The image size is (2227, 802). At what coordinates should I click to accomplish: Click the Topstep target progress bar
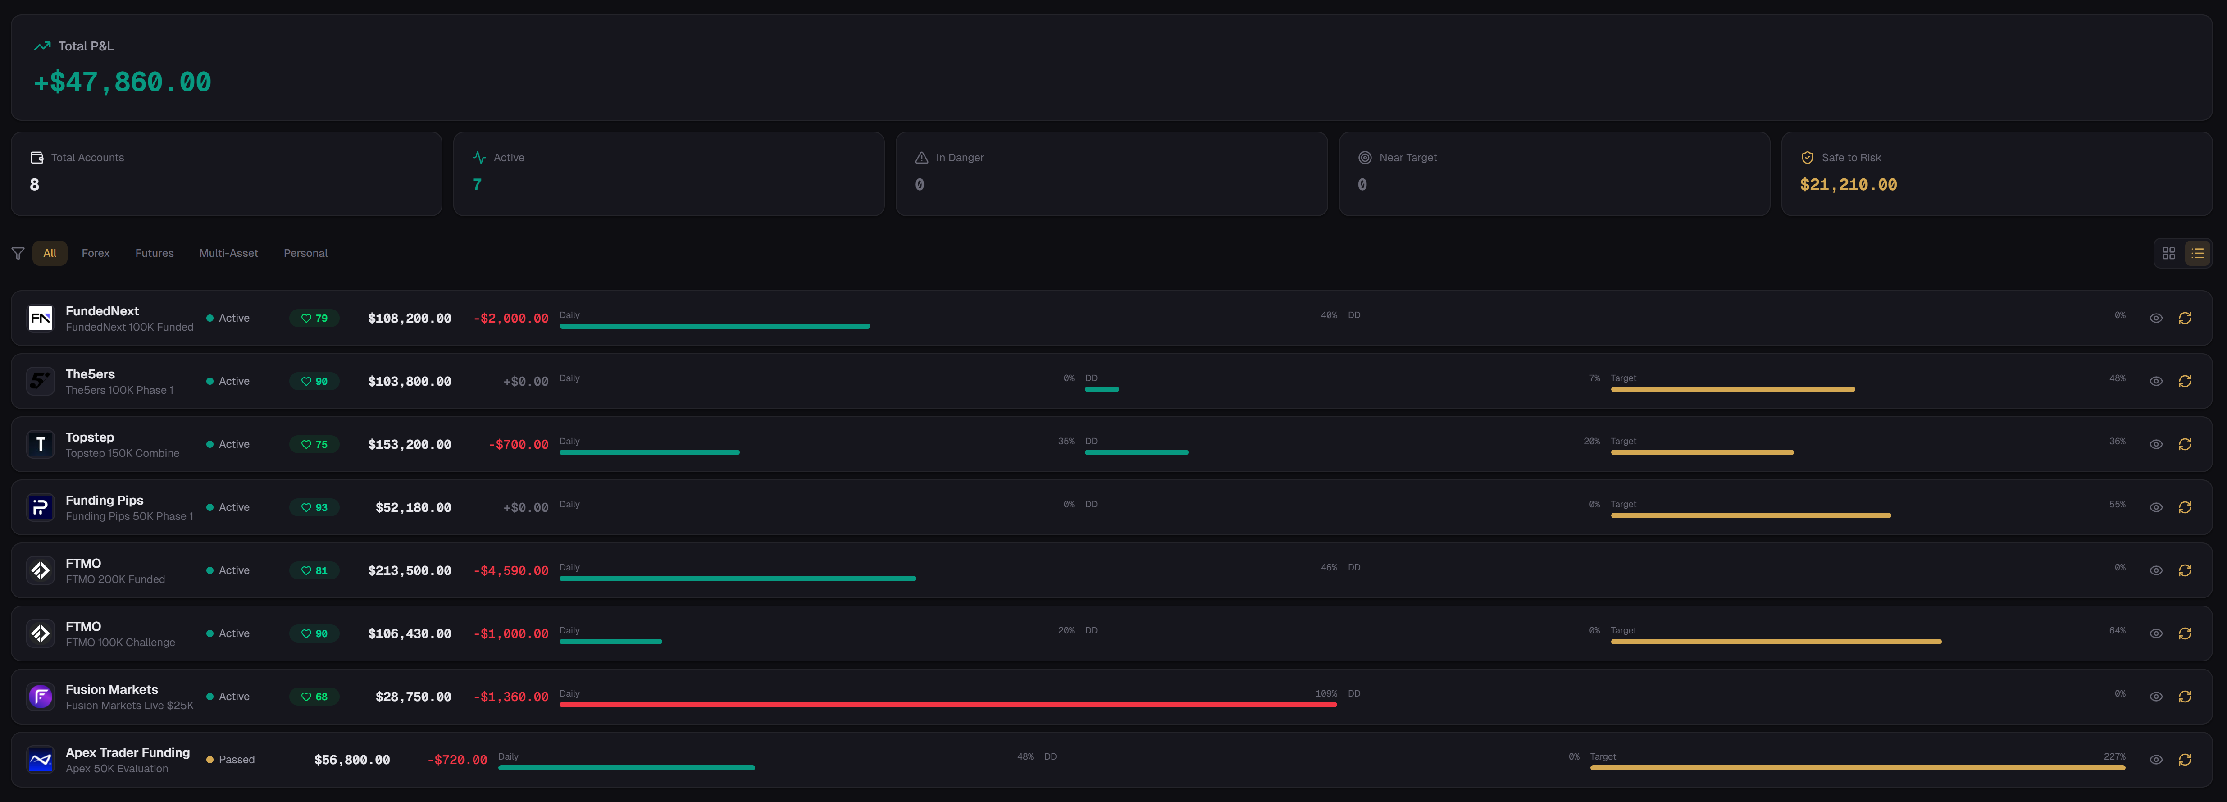(x=1700, y=452)
